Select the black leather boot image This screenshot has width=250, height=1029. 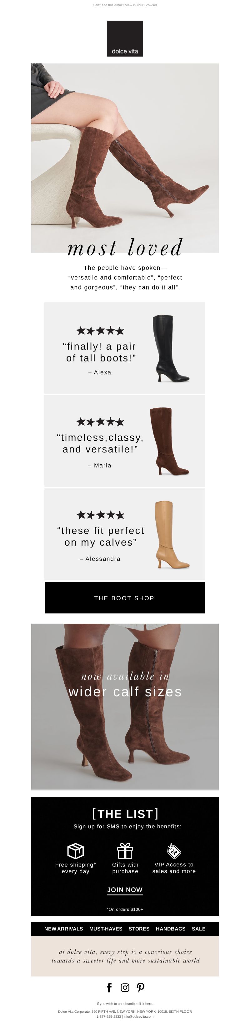coord(171,348)
